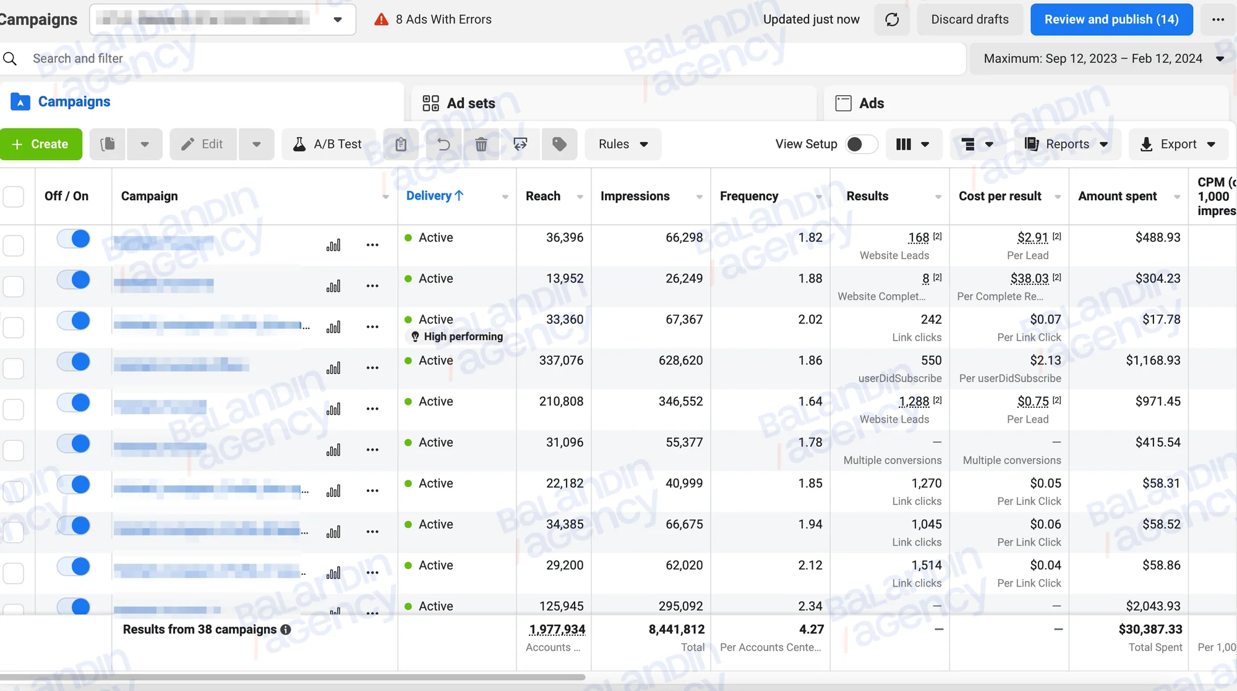The height and width of the screenshot is (691, 1237).
Task: Click info icon next to Results from 38 campaigns
Action: coord(286,630)
